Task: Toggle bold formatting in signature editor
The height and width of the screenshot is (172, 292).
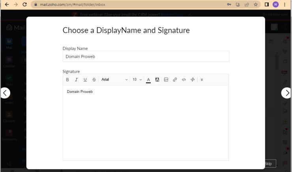Action: click(x=67, y=79)
